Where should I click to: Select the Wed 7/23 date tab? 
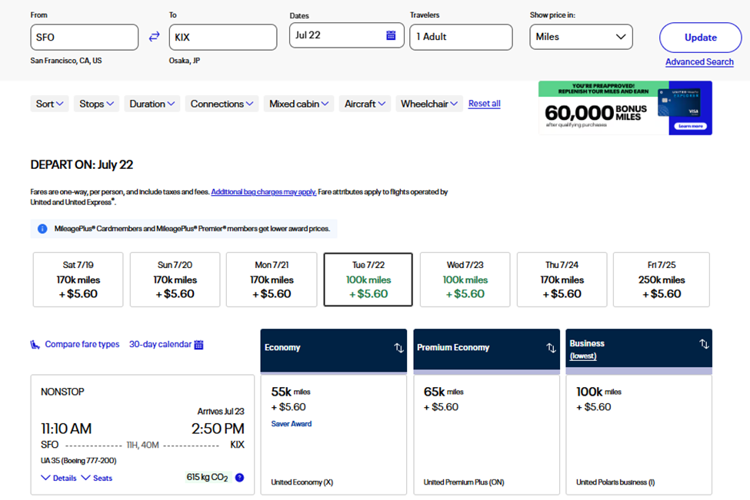pyautogui.click(x=465, y=280)
